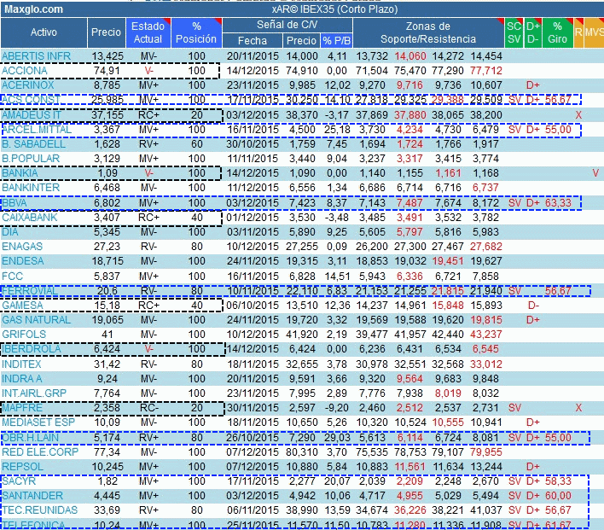
Task: Select the red V mark in BANKIA row
Action: pos(595,173)
